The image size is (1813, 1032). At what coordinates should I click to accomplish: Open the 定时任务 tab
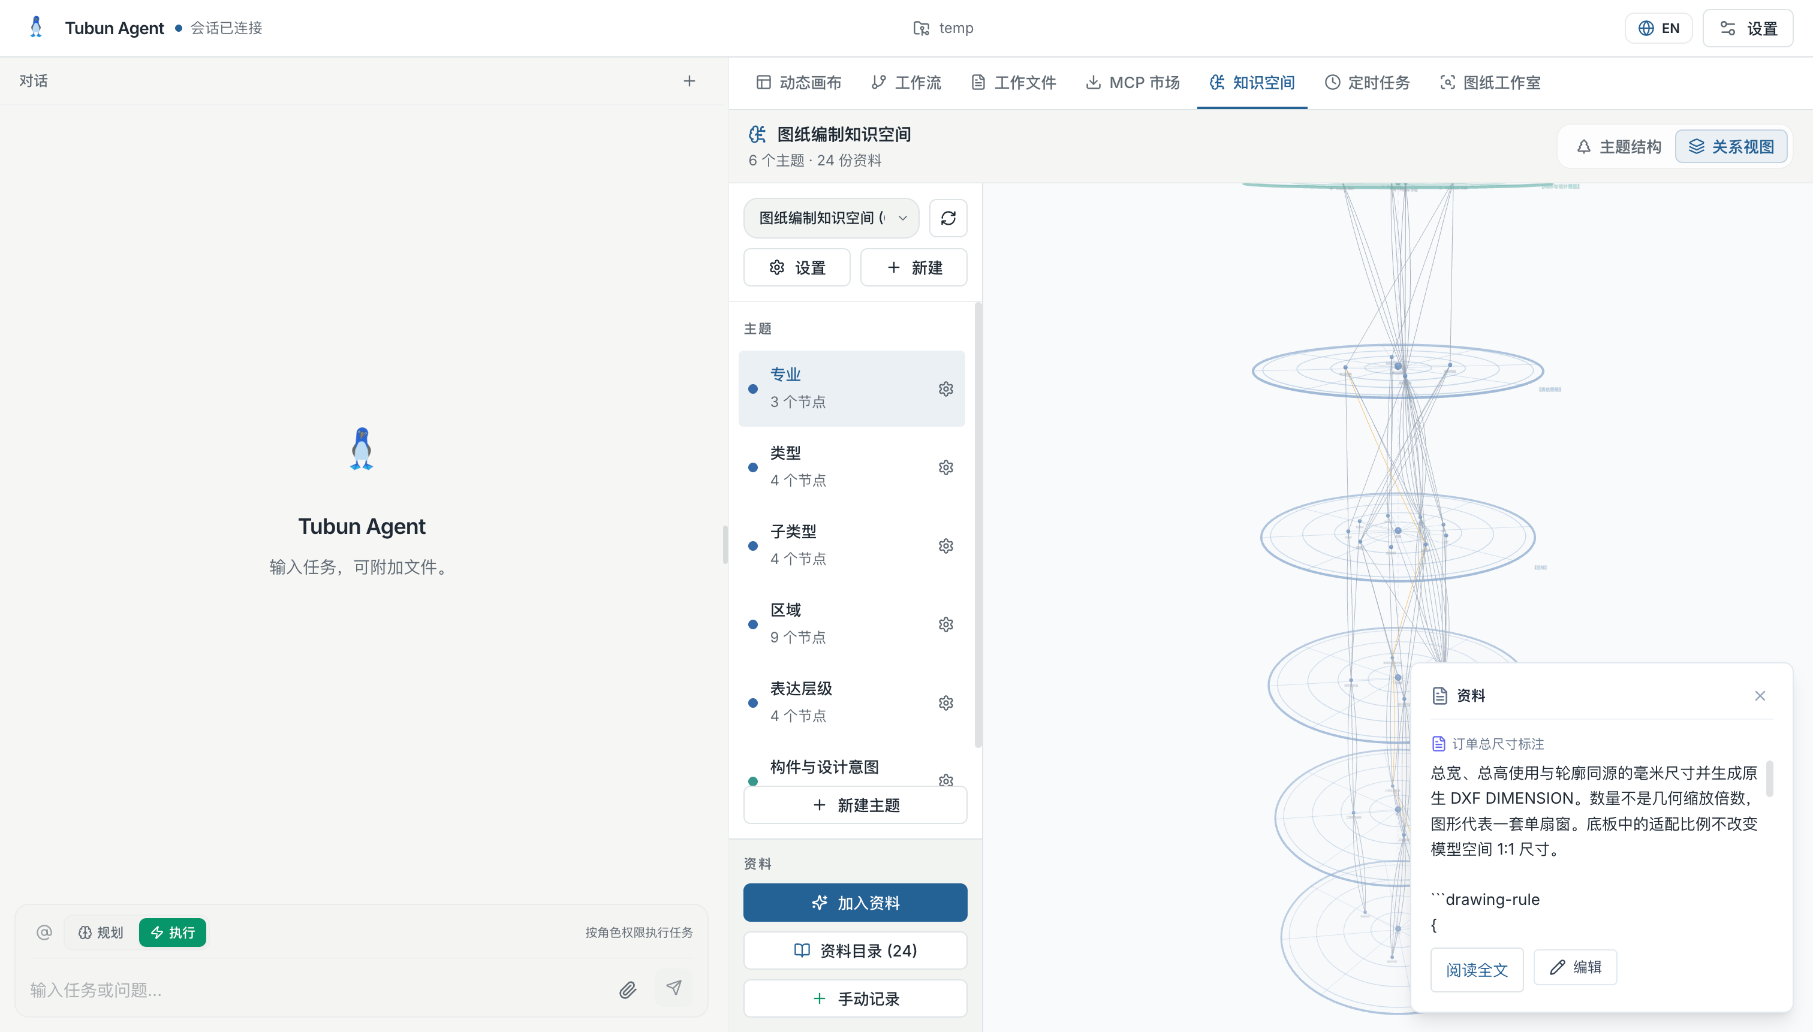click(x=1366, y=82)
